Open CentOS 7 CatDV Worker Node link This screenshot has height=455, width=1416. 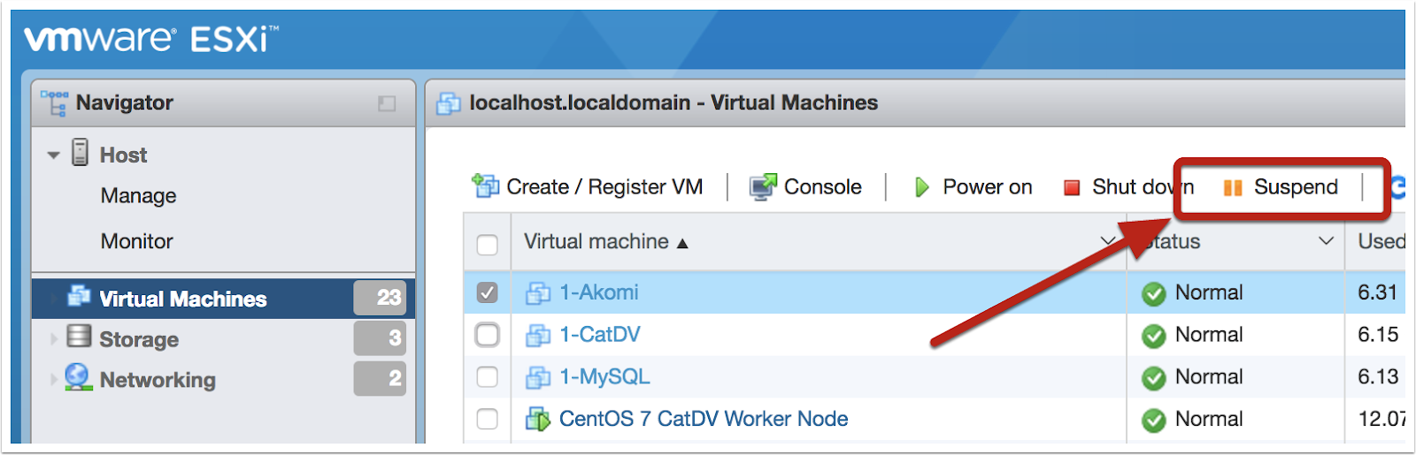pos(704,419)
